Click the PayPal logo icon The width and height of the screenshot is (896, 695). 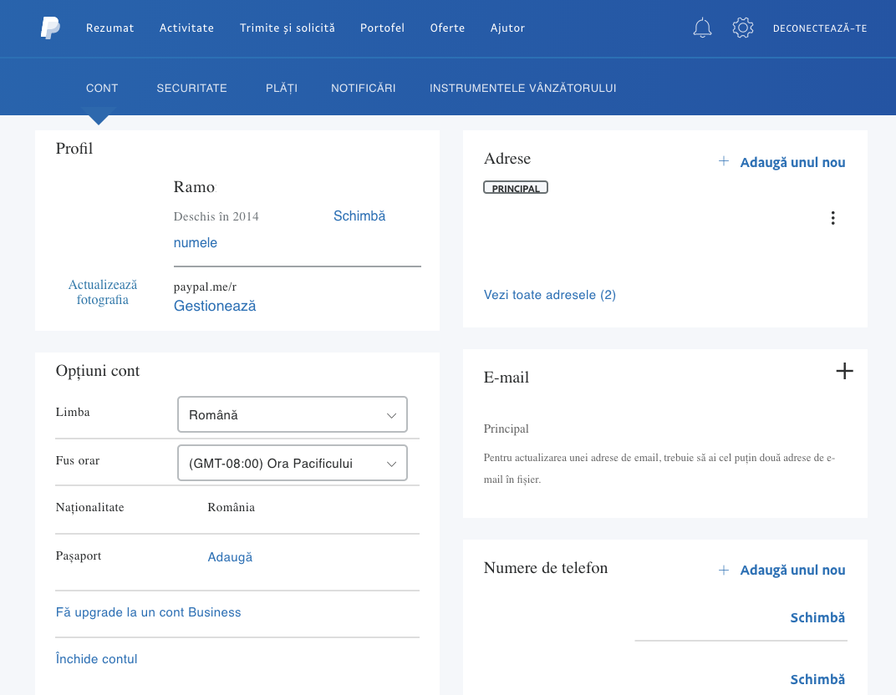(x=49, y=28)
